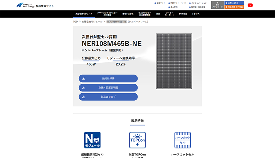Open the 企業サイト link
The image size is (275, 158).
(159, 3)
